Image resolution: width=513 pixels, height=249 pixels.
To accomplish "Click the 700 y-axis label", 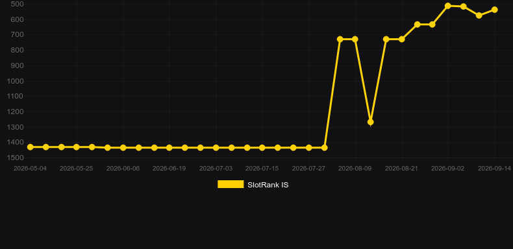I will 17,35.
